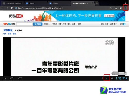Open the 全部 category
This screenshot has height=97, width=129.
(79, 24)
